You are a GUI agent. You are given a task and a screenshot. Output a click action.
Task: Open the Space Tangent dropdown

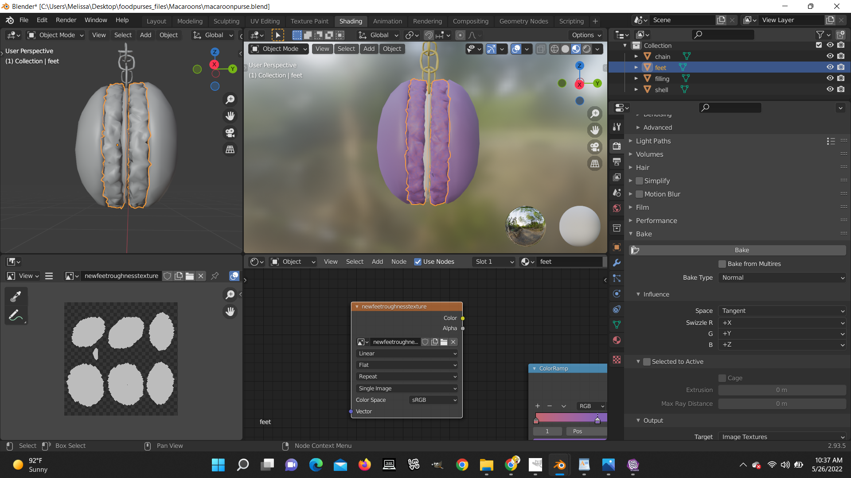point(782,311)
